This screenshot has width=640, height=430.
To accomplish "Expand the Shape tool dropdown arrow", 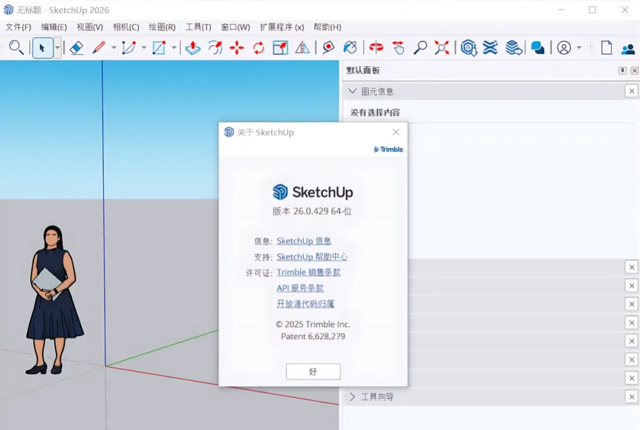I will (x=174, y=48).
